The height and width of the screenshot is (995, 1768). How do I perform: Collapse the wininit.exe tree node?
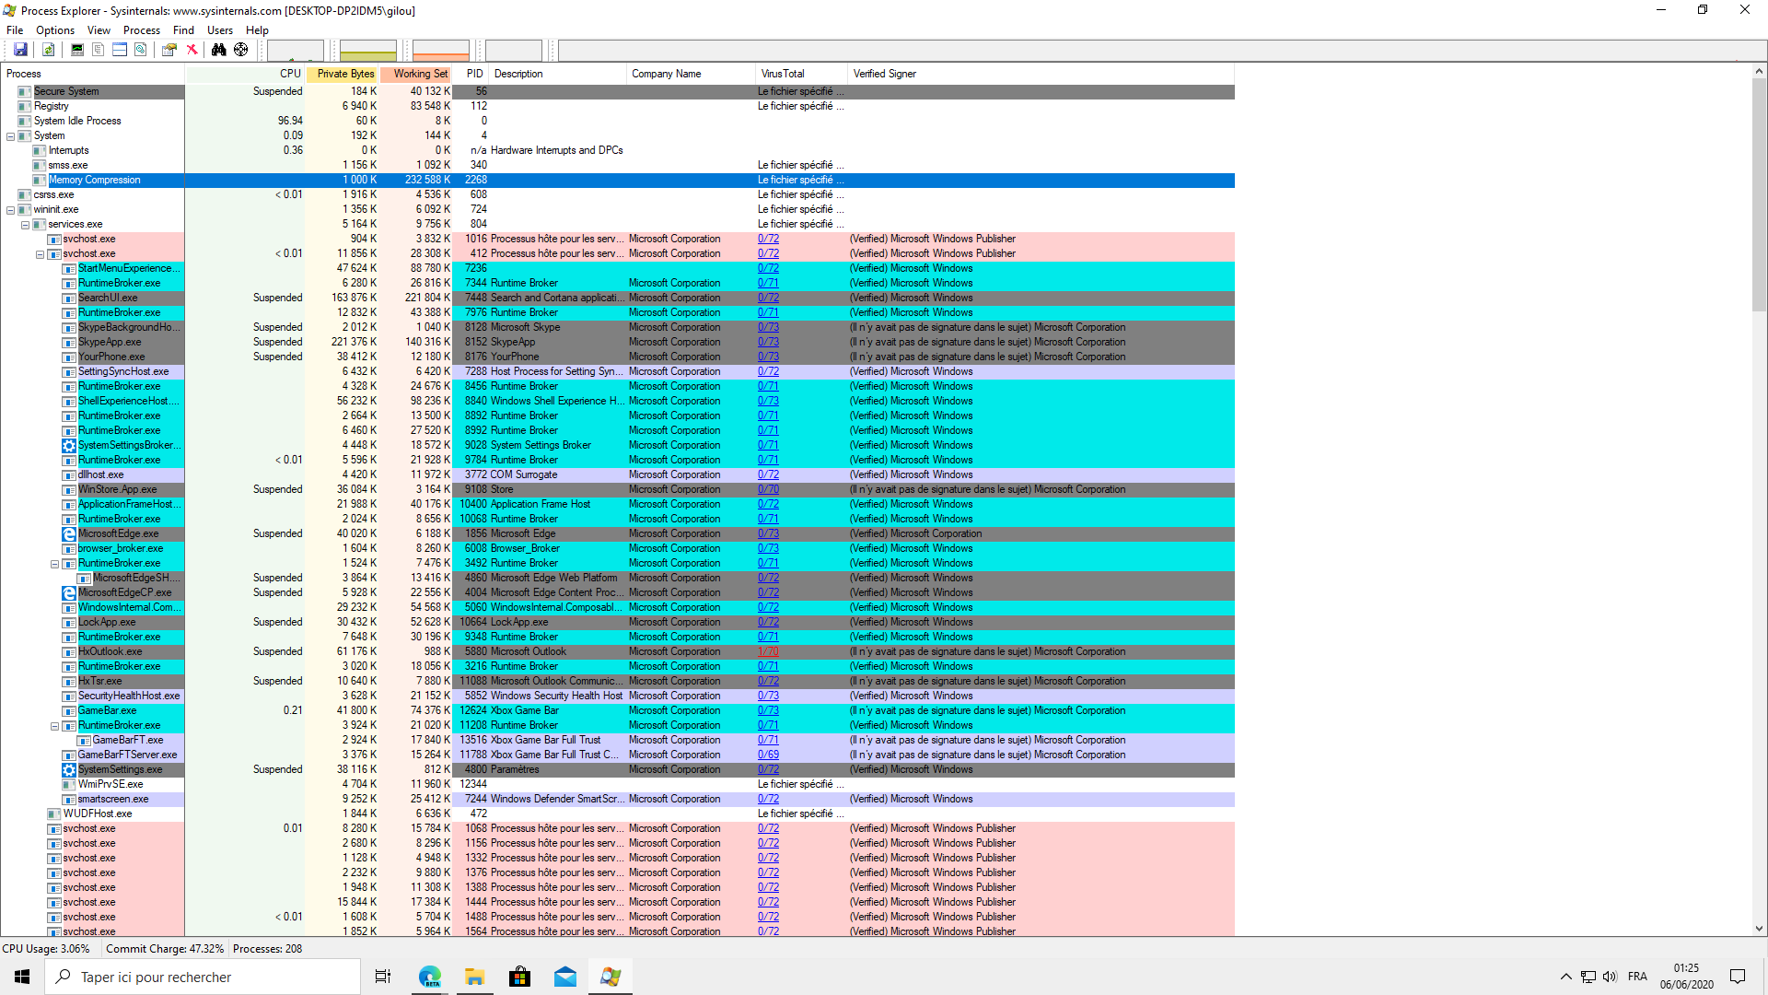11,210
